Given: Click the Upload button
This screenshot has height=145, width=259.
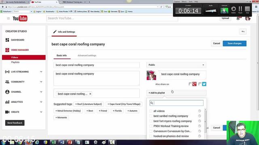Looking at the screenshot, I should (225, 19).
